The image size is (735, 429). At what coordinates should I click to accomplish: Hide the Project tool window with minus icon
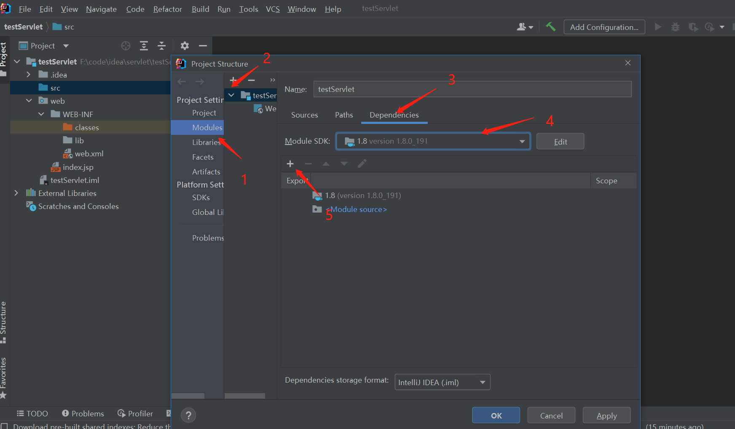click(203, 46)
